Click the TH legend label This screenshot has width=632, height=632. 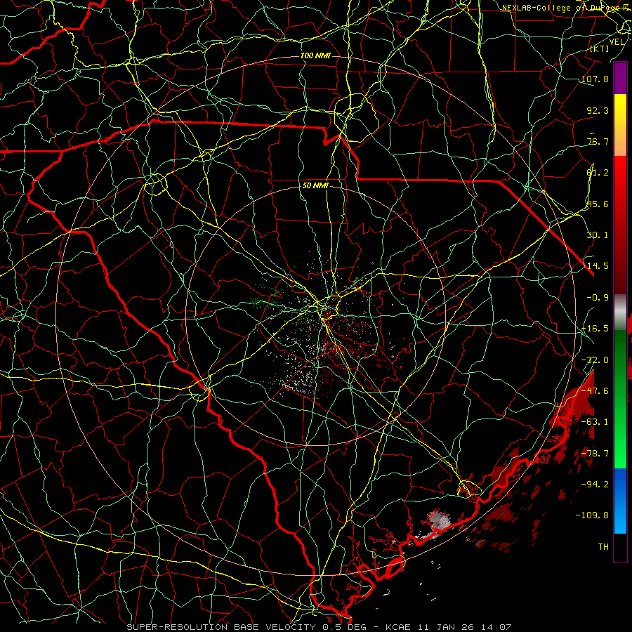pos(603,547)
